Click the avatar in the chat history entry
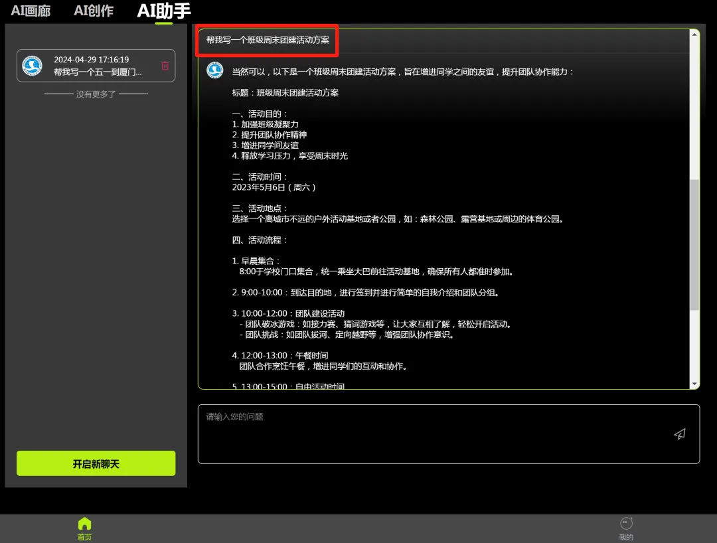 coord(32,66)
